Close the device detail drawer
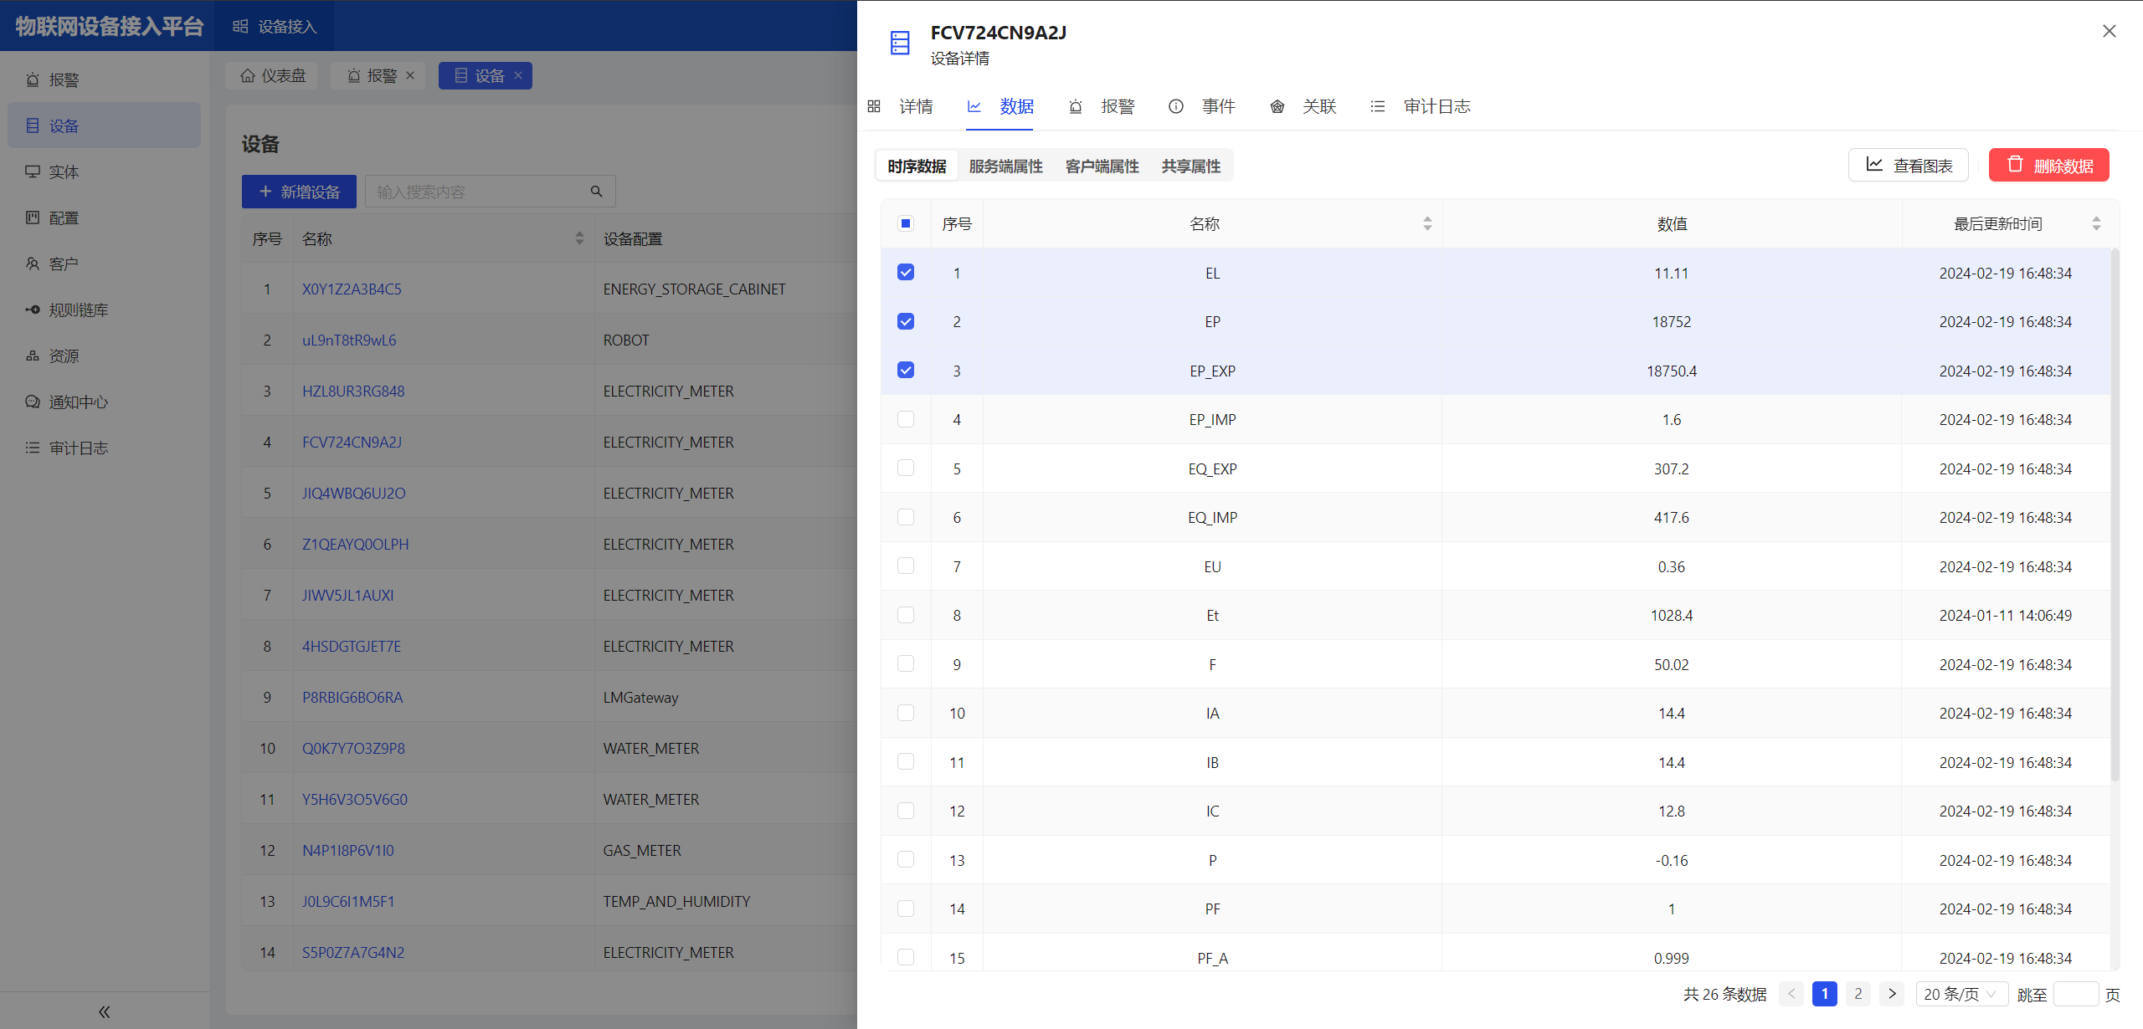This screenshot has height=1029, width=2143. click(x=2109, y=32)
